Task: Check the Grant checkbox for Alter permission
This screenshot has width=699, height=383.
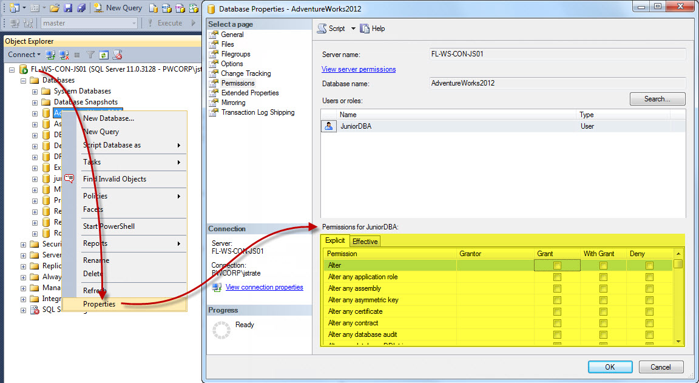Action: point(556,265)
